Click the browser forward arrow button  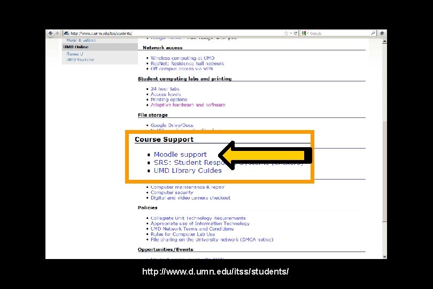(x=57, y=33)
